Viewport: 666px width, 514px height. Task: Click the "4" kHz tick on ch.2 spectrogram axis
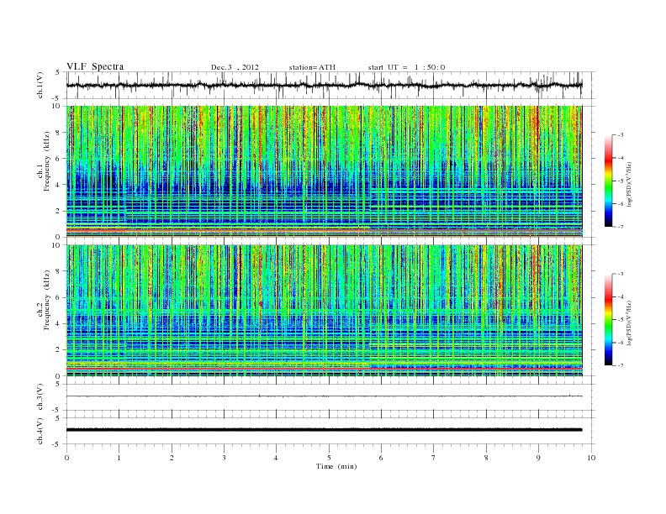pos(58,323)
